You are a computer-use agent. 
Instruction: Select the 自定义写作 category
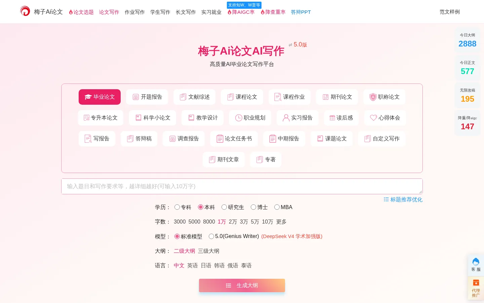click(382, 139)
